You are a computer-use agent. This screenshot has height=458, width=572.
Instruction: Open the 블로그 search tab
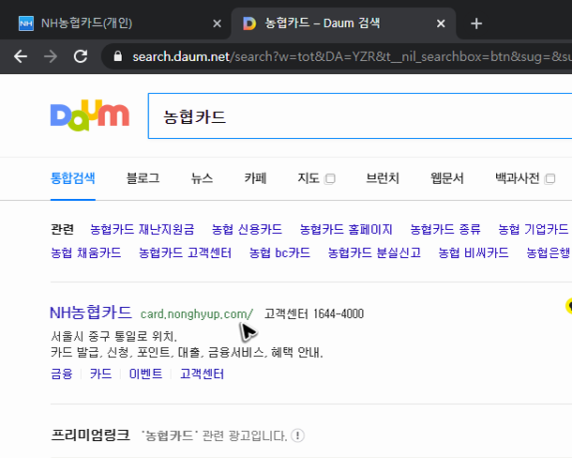coord(143,178)
